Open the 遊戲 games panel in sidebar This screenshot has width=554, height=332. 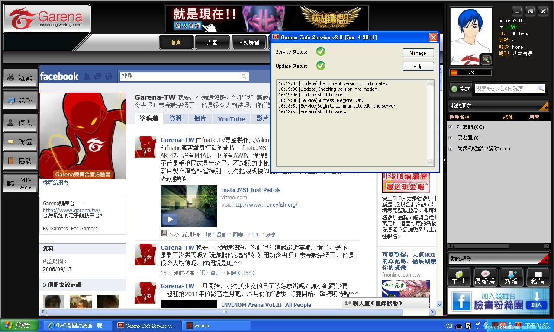pyautogui.click(x=20, y=77)
